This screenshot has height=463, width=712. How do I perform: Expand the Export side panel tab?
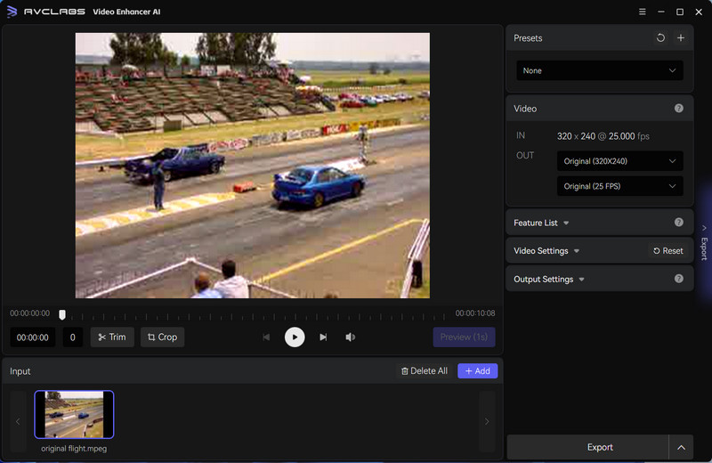pos(704,243)
